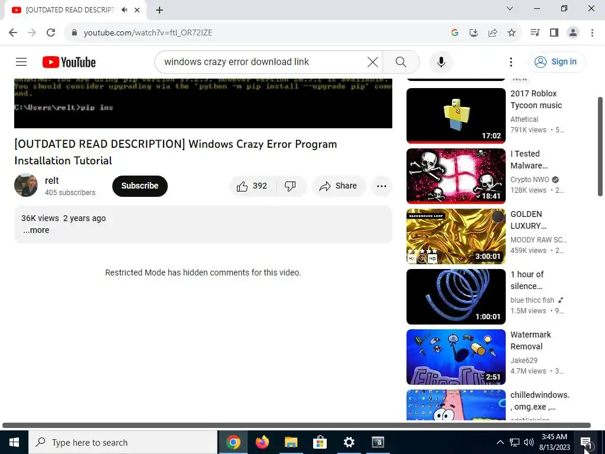Toggle Chrome side panel

(x=554, y=33)
